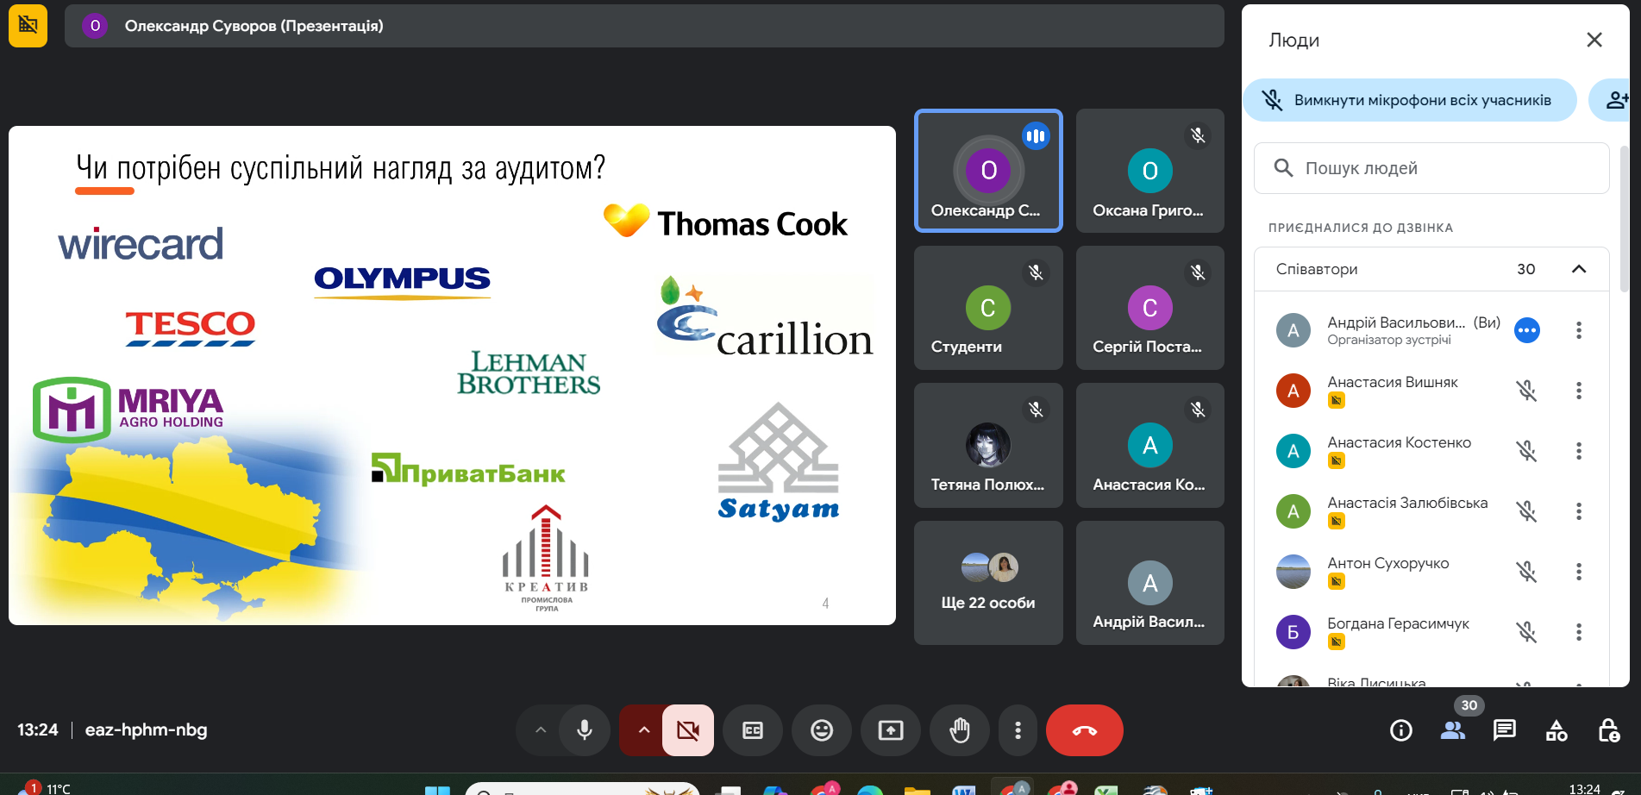Image resolution: width=1641 pixels, height=795 pixels.
Task: Mute icon for Анастасія Залюбівська
Action: point(1527,511)
